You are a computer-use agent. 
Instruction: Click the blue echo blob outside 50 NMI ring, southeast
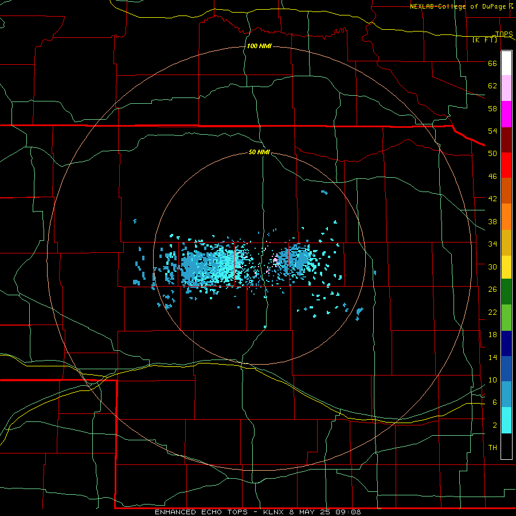[x=359, y=311]
